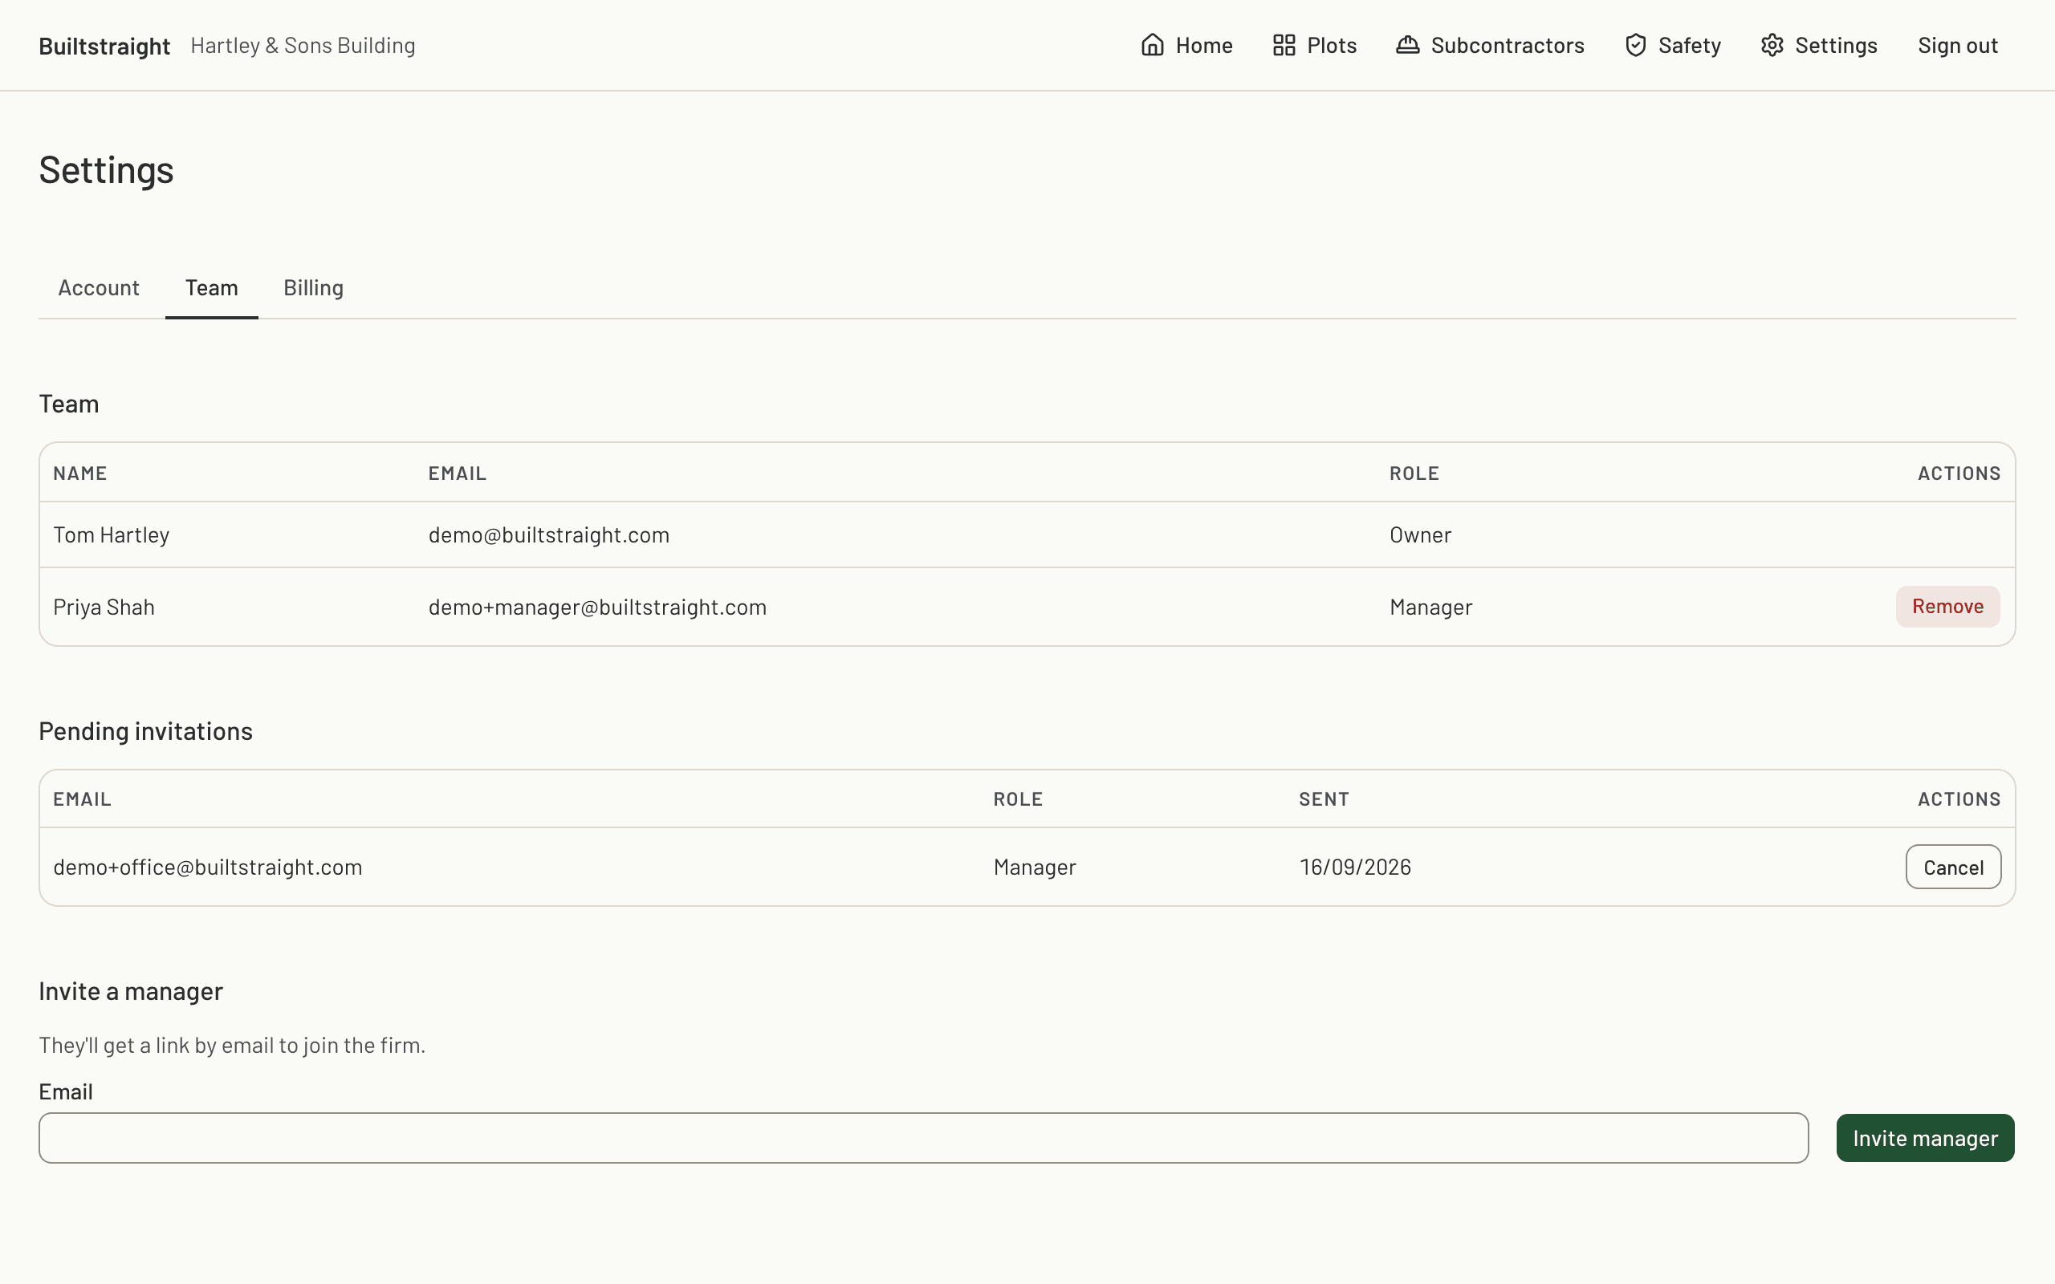Click the SENT column header
2055x1284 pixels.
tap(1324, 799)
